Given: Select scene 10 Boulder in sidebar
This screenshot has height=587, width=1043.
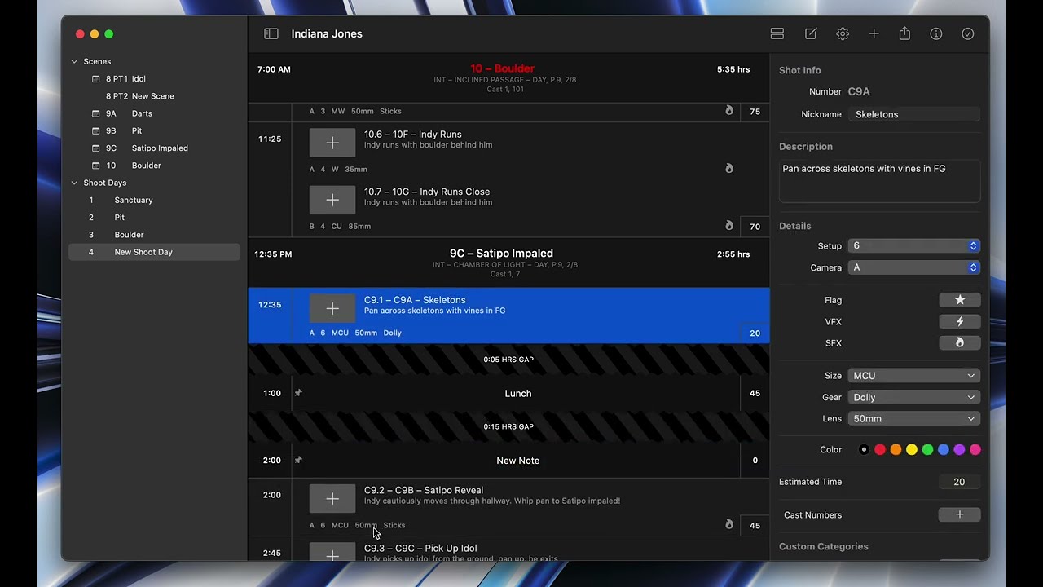Looking at the screenshot, I should [154, 166].
